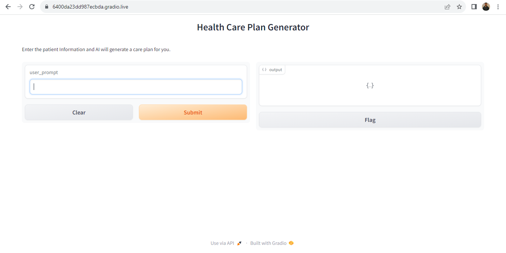Viewport: 506px width, 253px height.
Task: Click the profile avatar in the toolbar
Action: pos(486,6)
